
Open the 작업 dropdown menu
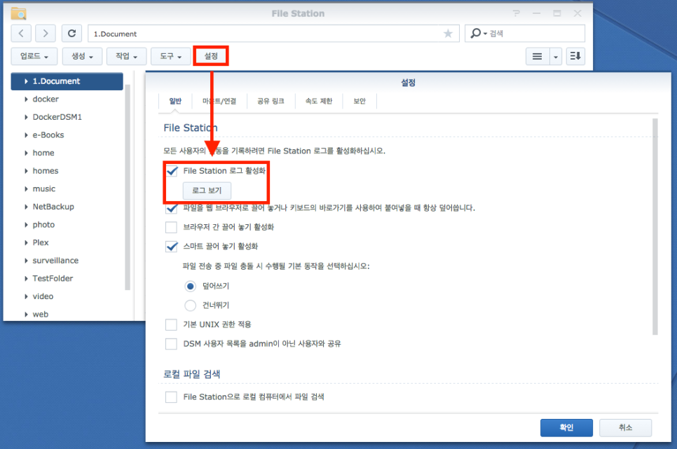click(127, 56)
